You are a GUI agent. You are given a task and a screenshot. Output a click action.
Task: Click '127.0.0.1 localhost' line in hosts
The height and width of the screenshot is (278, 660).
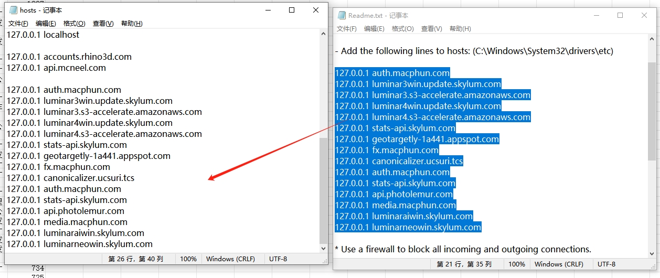tap(43, 35)
